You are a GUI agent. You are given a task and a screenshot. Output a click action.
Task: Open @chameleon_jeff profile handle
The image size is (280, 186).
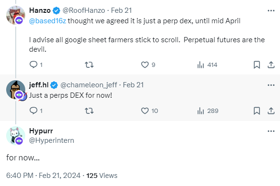[x=89, y=85]
